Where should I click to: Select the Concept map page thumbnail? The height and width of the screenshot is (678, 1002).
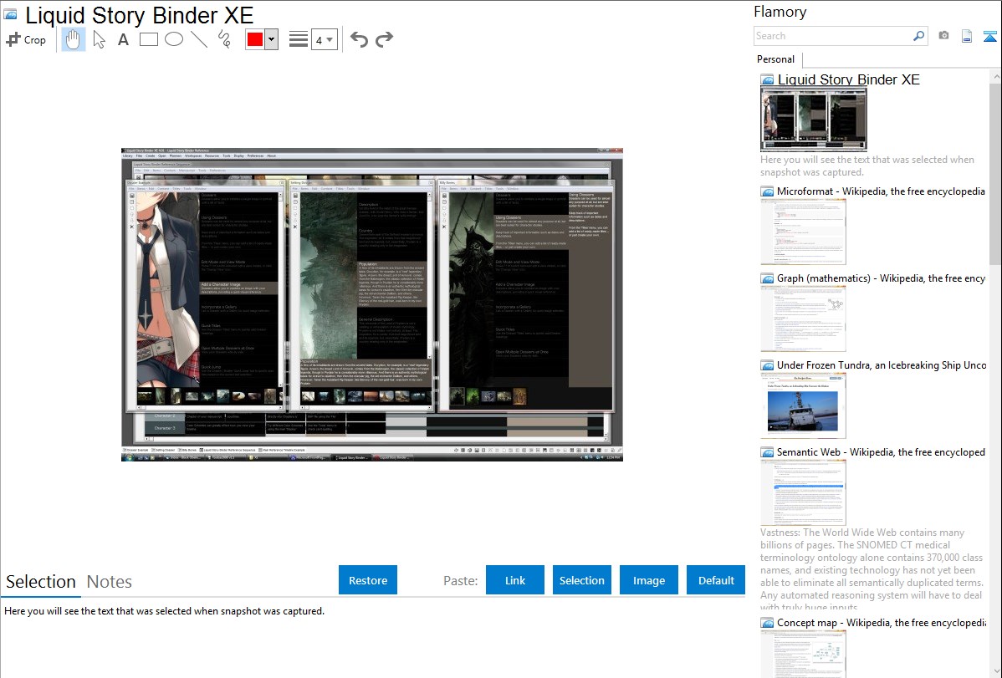[x=803, y=654]
